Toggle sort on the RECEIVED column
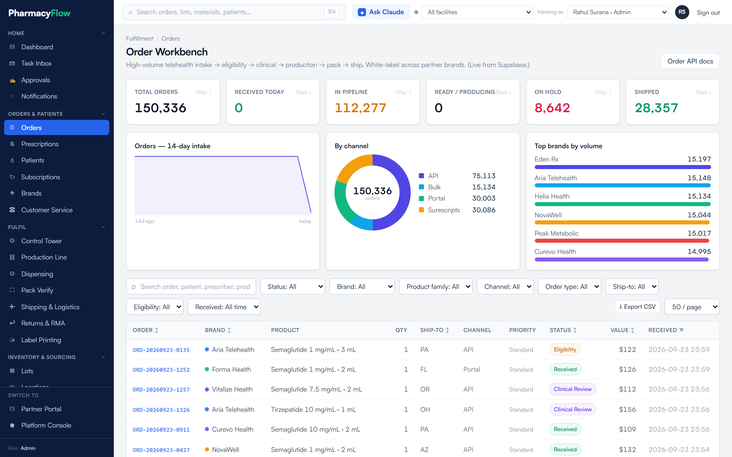 click(x=666, y=330)
